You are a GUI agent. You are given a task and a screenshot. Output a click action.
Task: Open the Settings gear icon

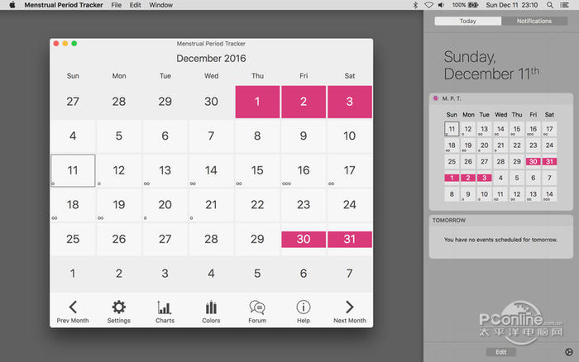[x=118, y=307]
